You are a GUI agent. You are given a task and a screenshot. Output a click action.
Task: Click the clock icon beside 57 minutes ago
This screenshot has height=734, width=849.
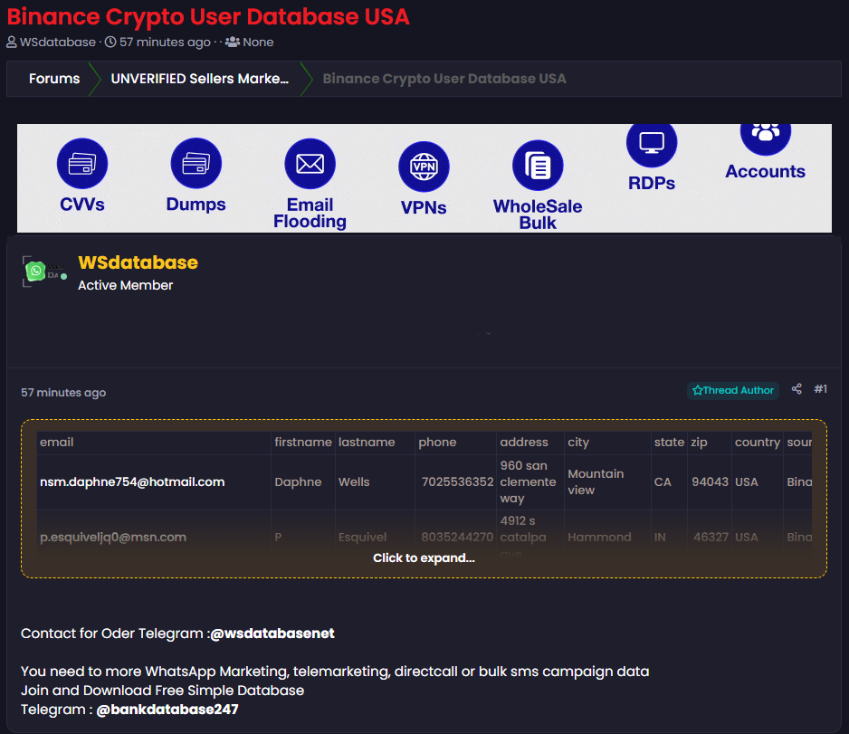tap(110, 42)
